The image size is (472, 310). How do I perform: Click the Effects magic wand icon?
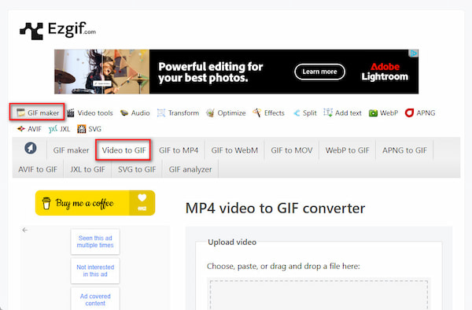tap(256, 113)
